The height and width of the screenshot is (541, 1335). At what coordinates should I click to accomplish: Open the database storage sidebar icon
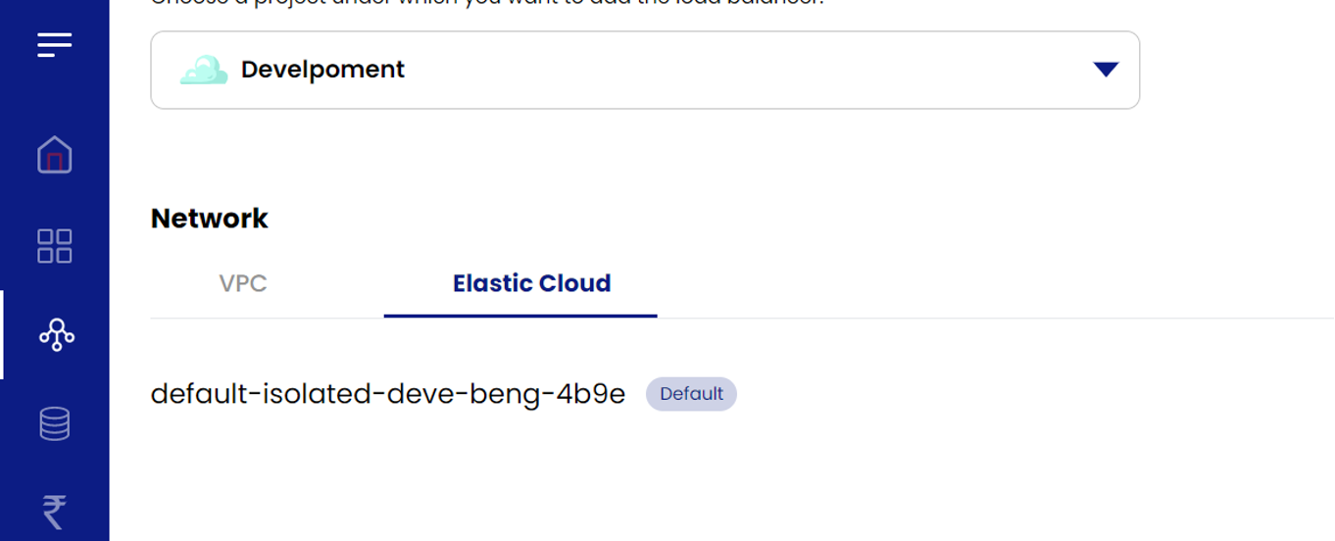pyautogui.click(x=55, y=424)
